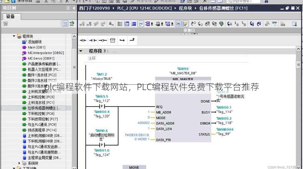
Task: Expand the 系统块 folder
Action: coord(19,163)
